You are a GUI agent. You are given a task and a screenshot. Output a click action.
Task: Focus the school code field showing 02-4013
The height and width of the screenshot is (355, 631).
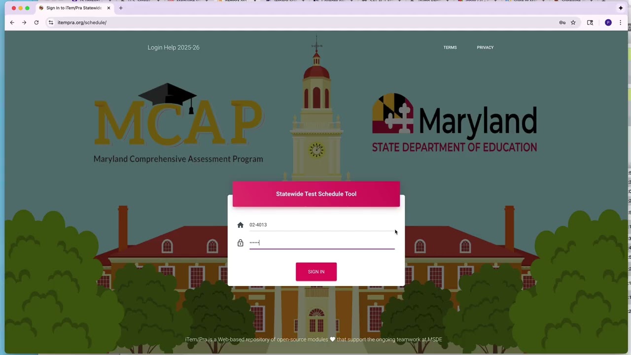click(x=322, y=225)
